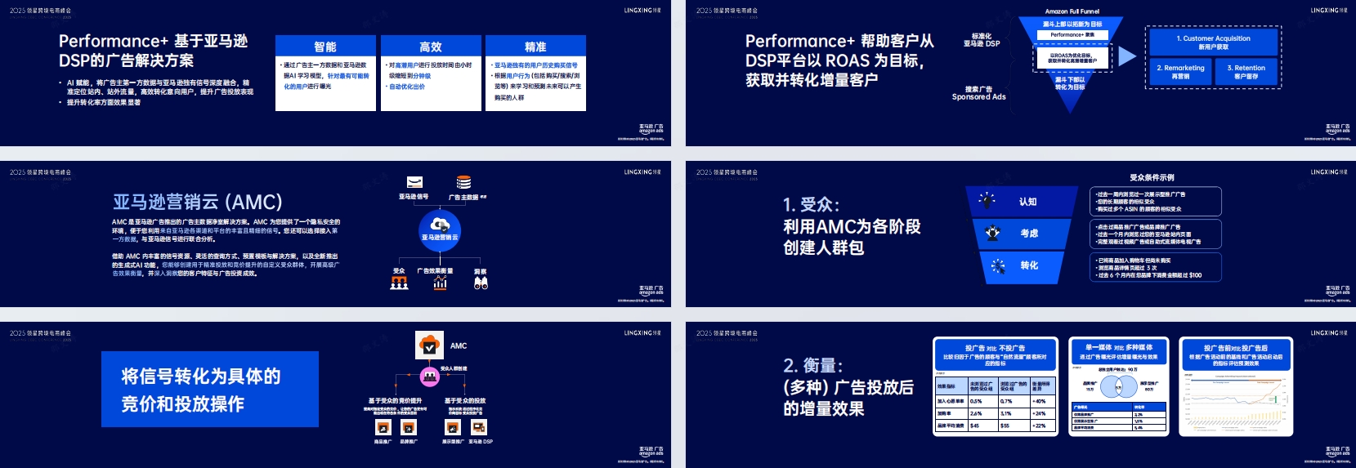Click the pink 受众人群创建 circle icon
This screenshot has width=1356, height=468.
[x=430, y=377]
